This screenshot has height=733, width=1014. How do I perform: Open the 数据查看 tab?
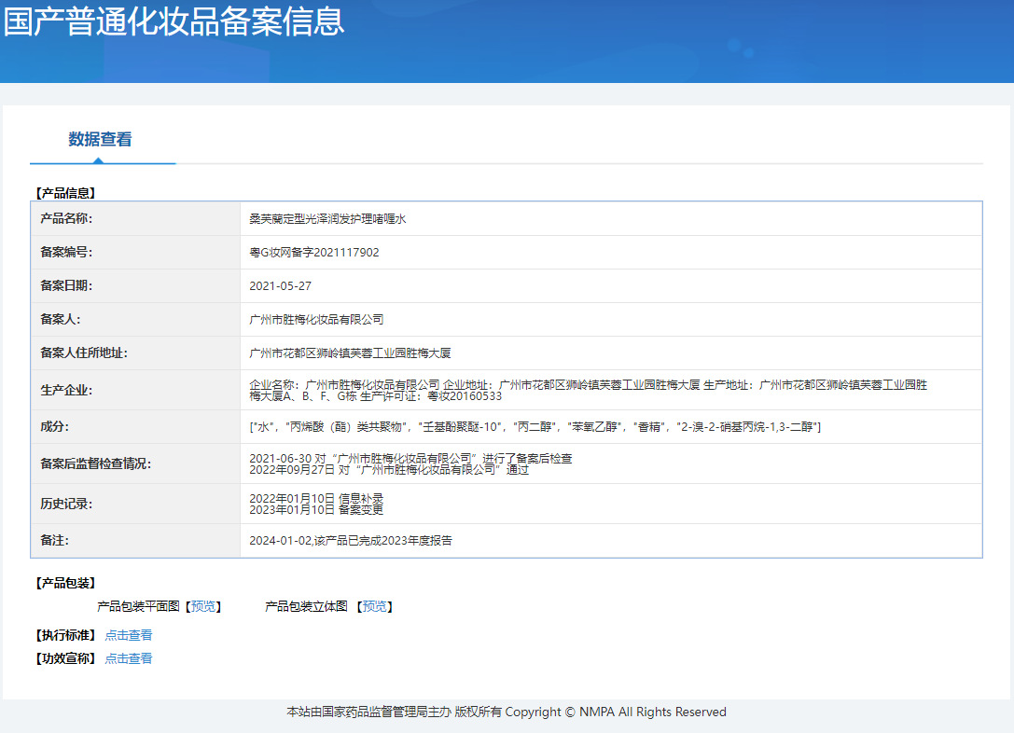coord(100,139)
